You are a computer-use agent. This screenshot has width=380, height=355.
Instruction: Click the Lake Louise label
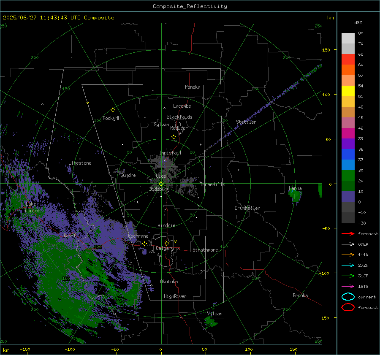click(x=33, y=207)
